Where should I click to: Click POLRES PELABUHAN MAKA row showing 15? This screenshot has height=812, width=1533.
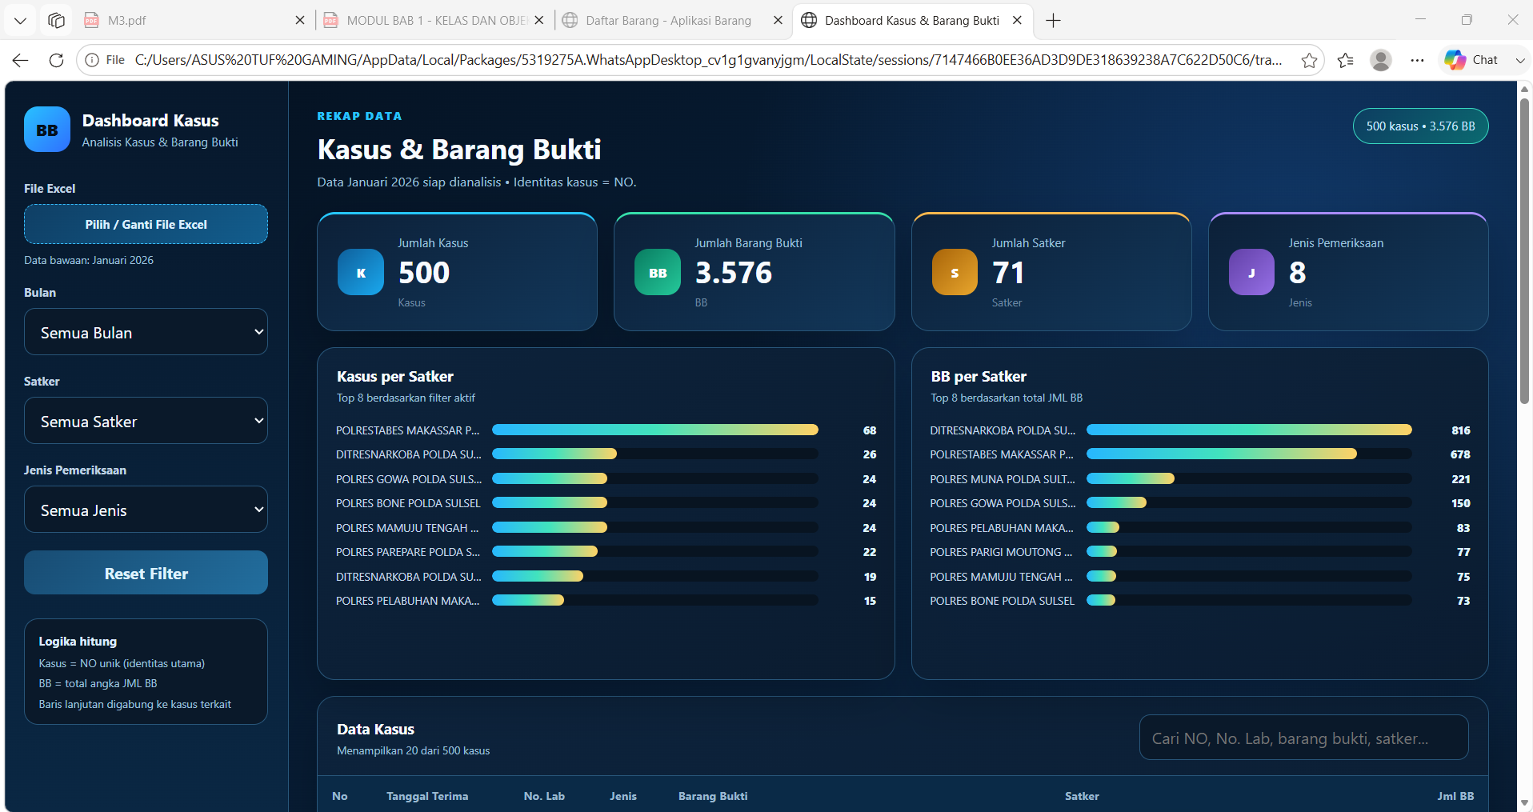tap(606, 601)
